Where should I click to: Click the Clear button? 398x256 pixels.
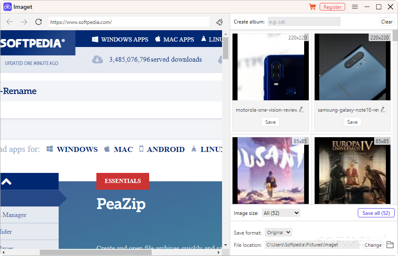[387, 22]
